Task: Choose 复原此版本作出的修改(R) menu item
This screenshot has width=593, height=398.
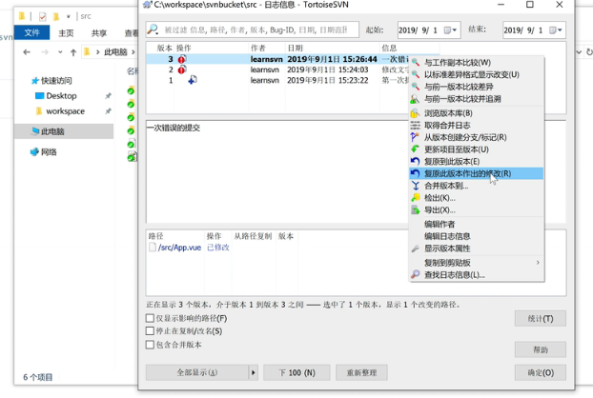Action: 477,173
